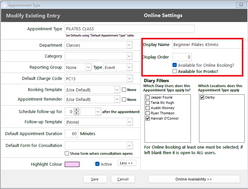Open the Type dropdown showing Event

click(x=129, y=67)
